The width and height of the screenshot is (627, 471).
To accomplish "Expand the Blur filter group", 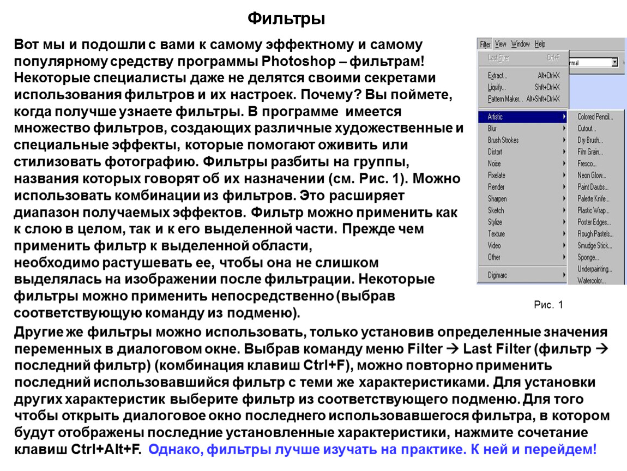I will (523, 128).
